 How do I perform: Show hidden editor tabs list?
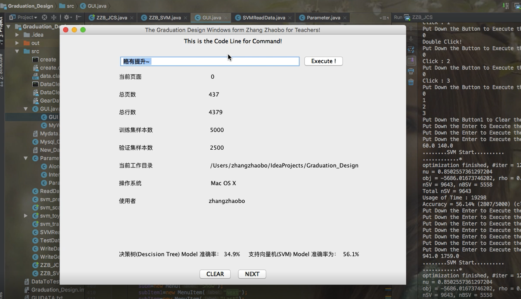(x=384, y=18)
